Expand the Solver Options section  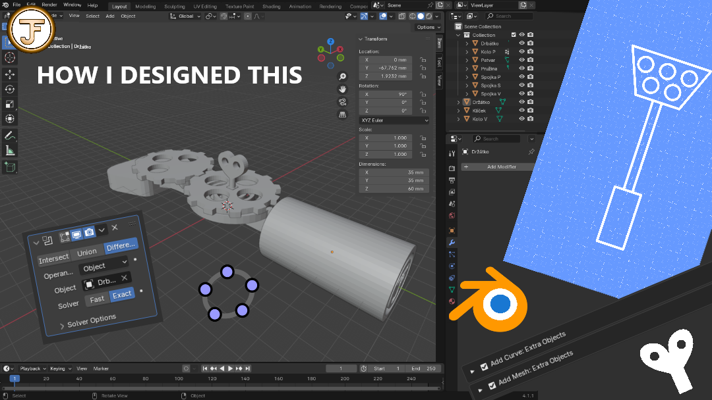pos(88,321)
